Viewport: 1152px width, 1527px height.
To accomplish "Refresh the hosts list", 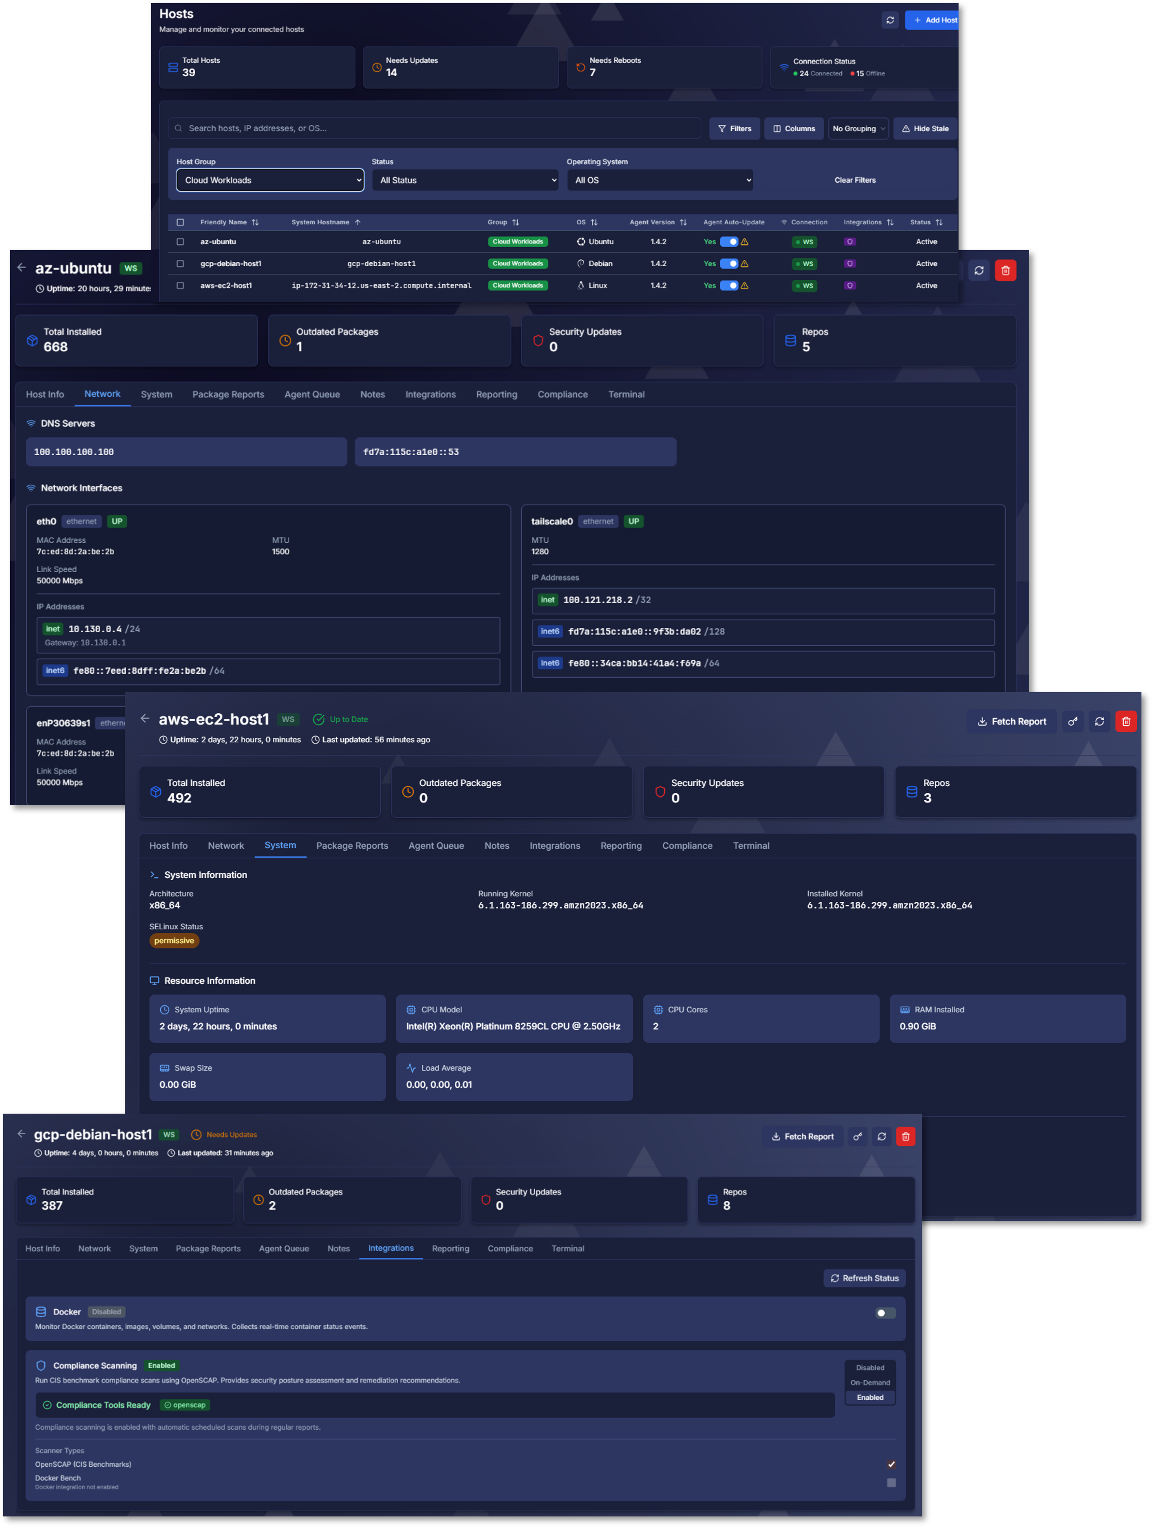I will 890,20.
